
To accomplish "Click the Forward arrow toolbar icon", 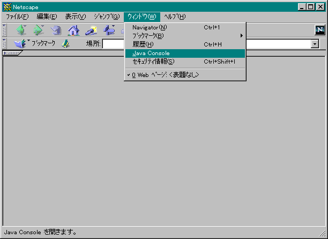I will pyautogui.click(x=39, y=30).
